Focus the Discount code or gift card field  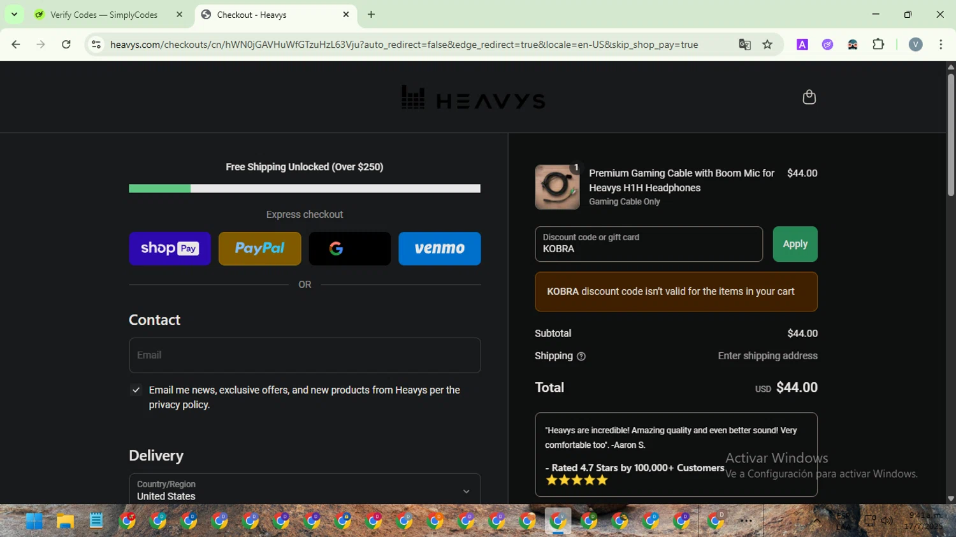tap(649, 244)
